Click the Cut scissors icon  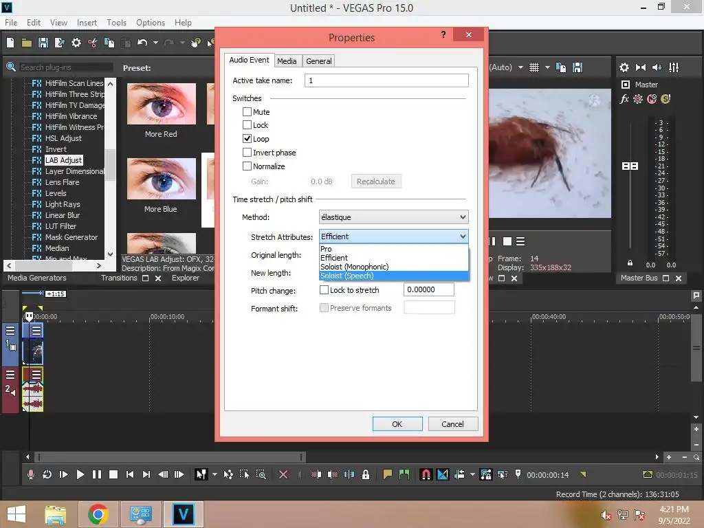[93, 43]
